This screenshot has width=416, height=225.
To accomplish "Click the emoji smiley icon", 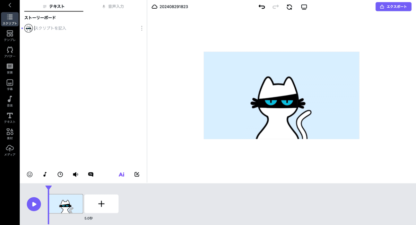I will [x=29, y=174].
